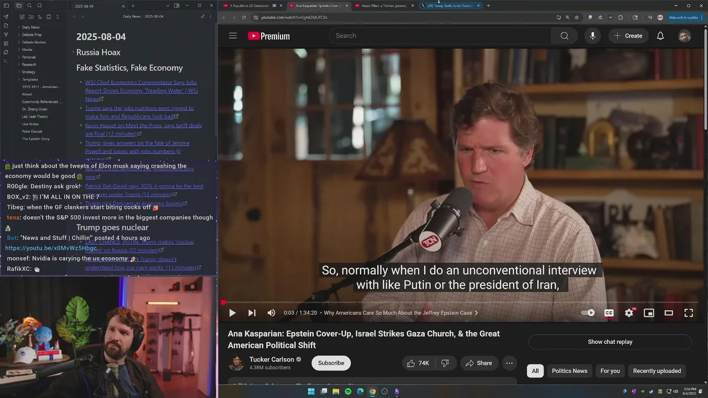Expand the Personal folder
The image size is (708, 398).
tap(29, 57)
